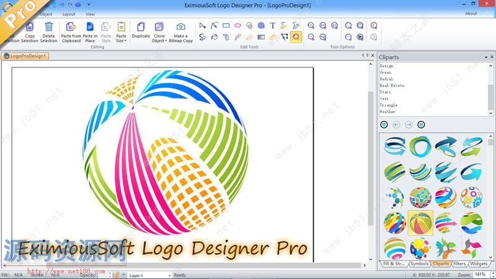Click the Duplicate button
496x279 pixels.
coord(141,30)
